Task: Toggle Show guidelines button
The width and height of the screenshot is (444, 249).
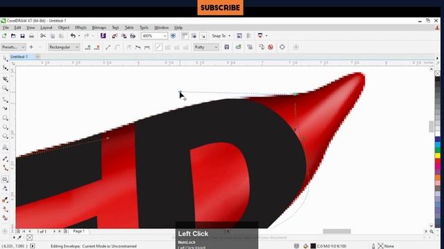Action: (x=203, y=36)
